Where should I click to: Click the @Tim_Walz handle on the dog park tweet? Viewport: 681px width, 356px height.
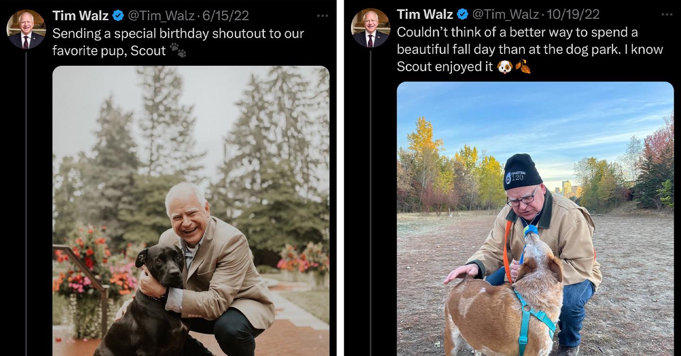coord(506,15)
